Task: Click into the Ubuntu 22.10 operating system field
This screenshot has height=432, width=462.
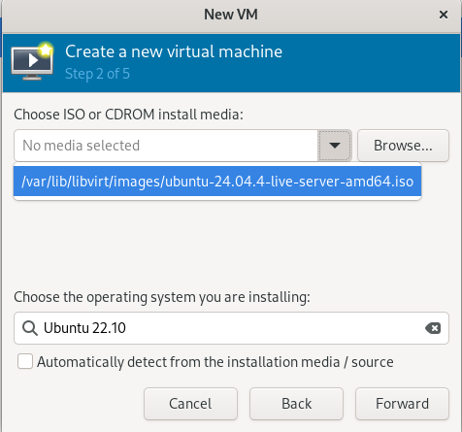Action: [x=231, y=328]
